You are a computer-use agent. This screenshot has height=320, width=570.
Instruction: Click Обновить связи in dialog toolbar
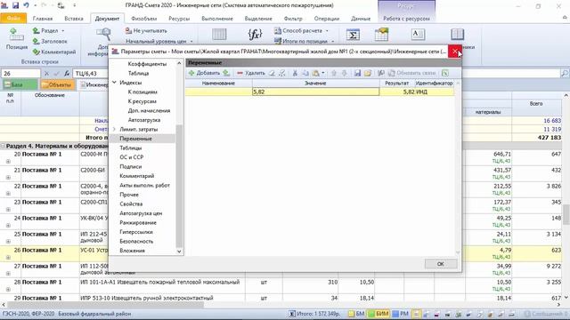(x=411, y=73)
